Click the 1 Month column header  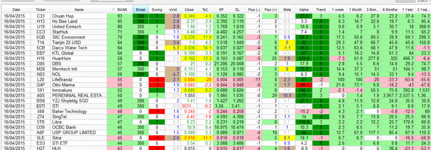coord(356,10)
